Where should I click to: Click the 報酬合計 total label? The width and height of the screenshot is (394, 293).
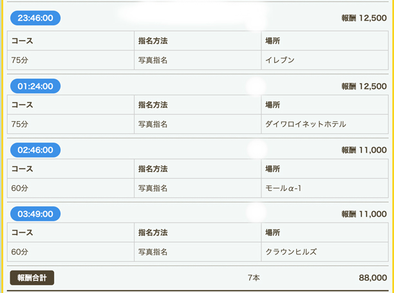[x=32, y=278]
